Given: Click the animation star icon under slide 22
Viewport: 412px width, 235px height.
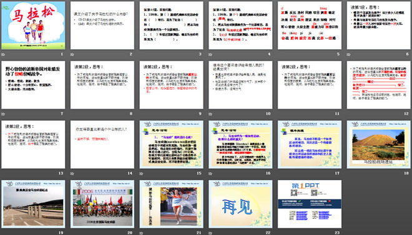Looking at the screenshot, I should click(210, 233).
